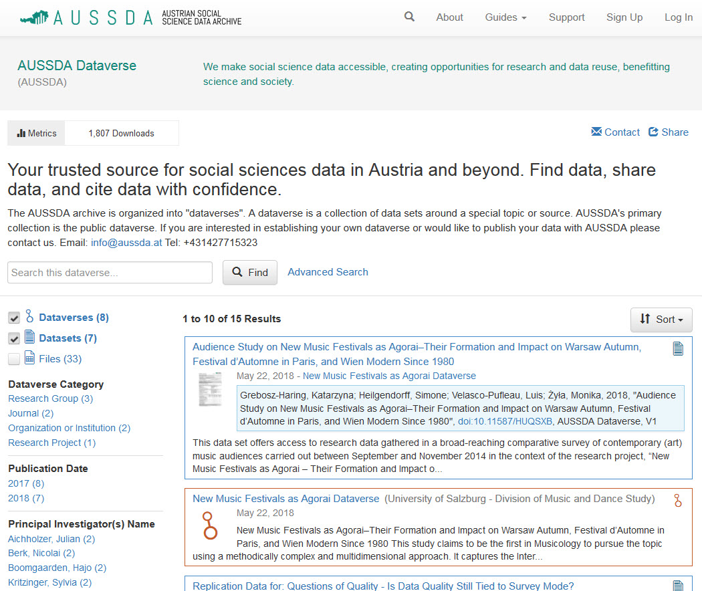Click the dataset page icon beside the Audience Study result

coord(678,348)
